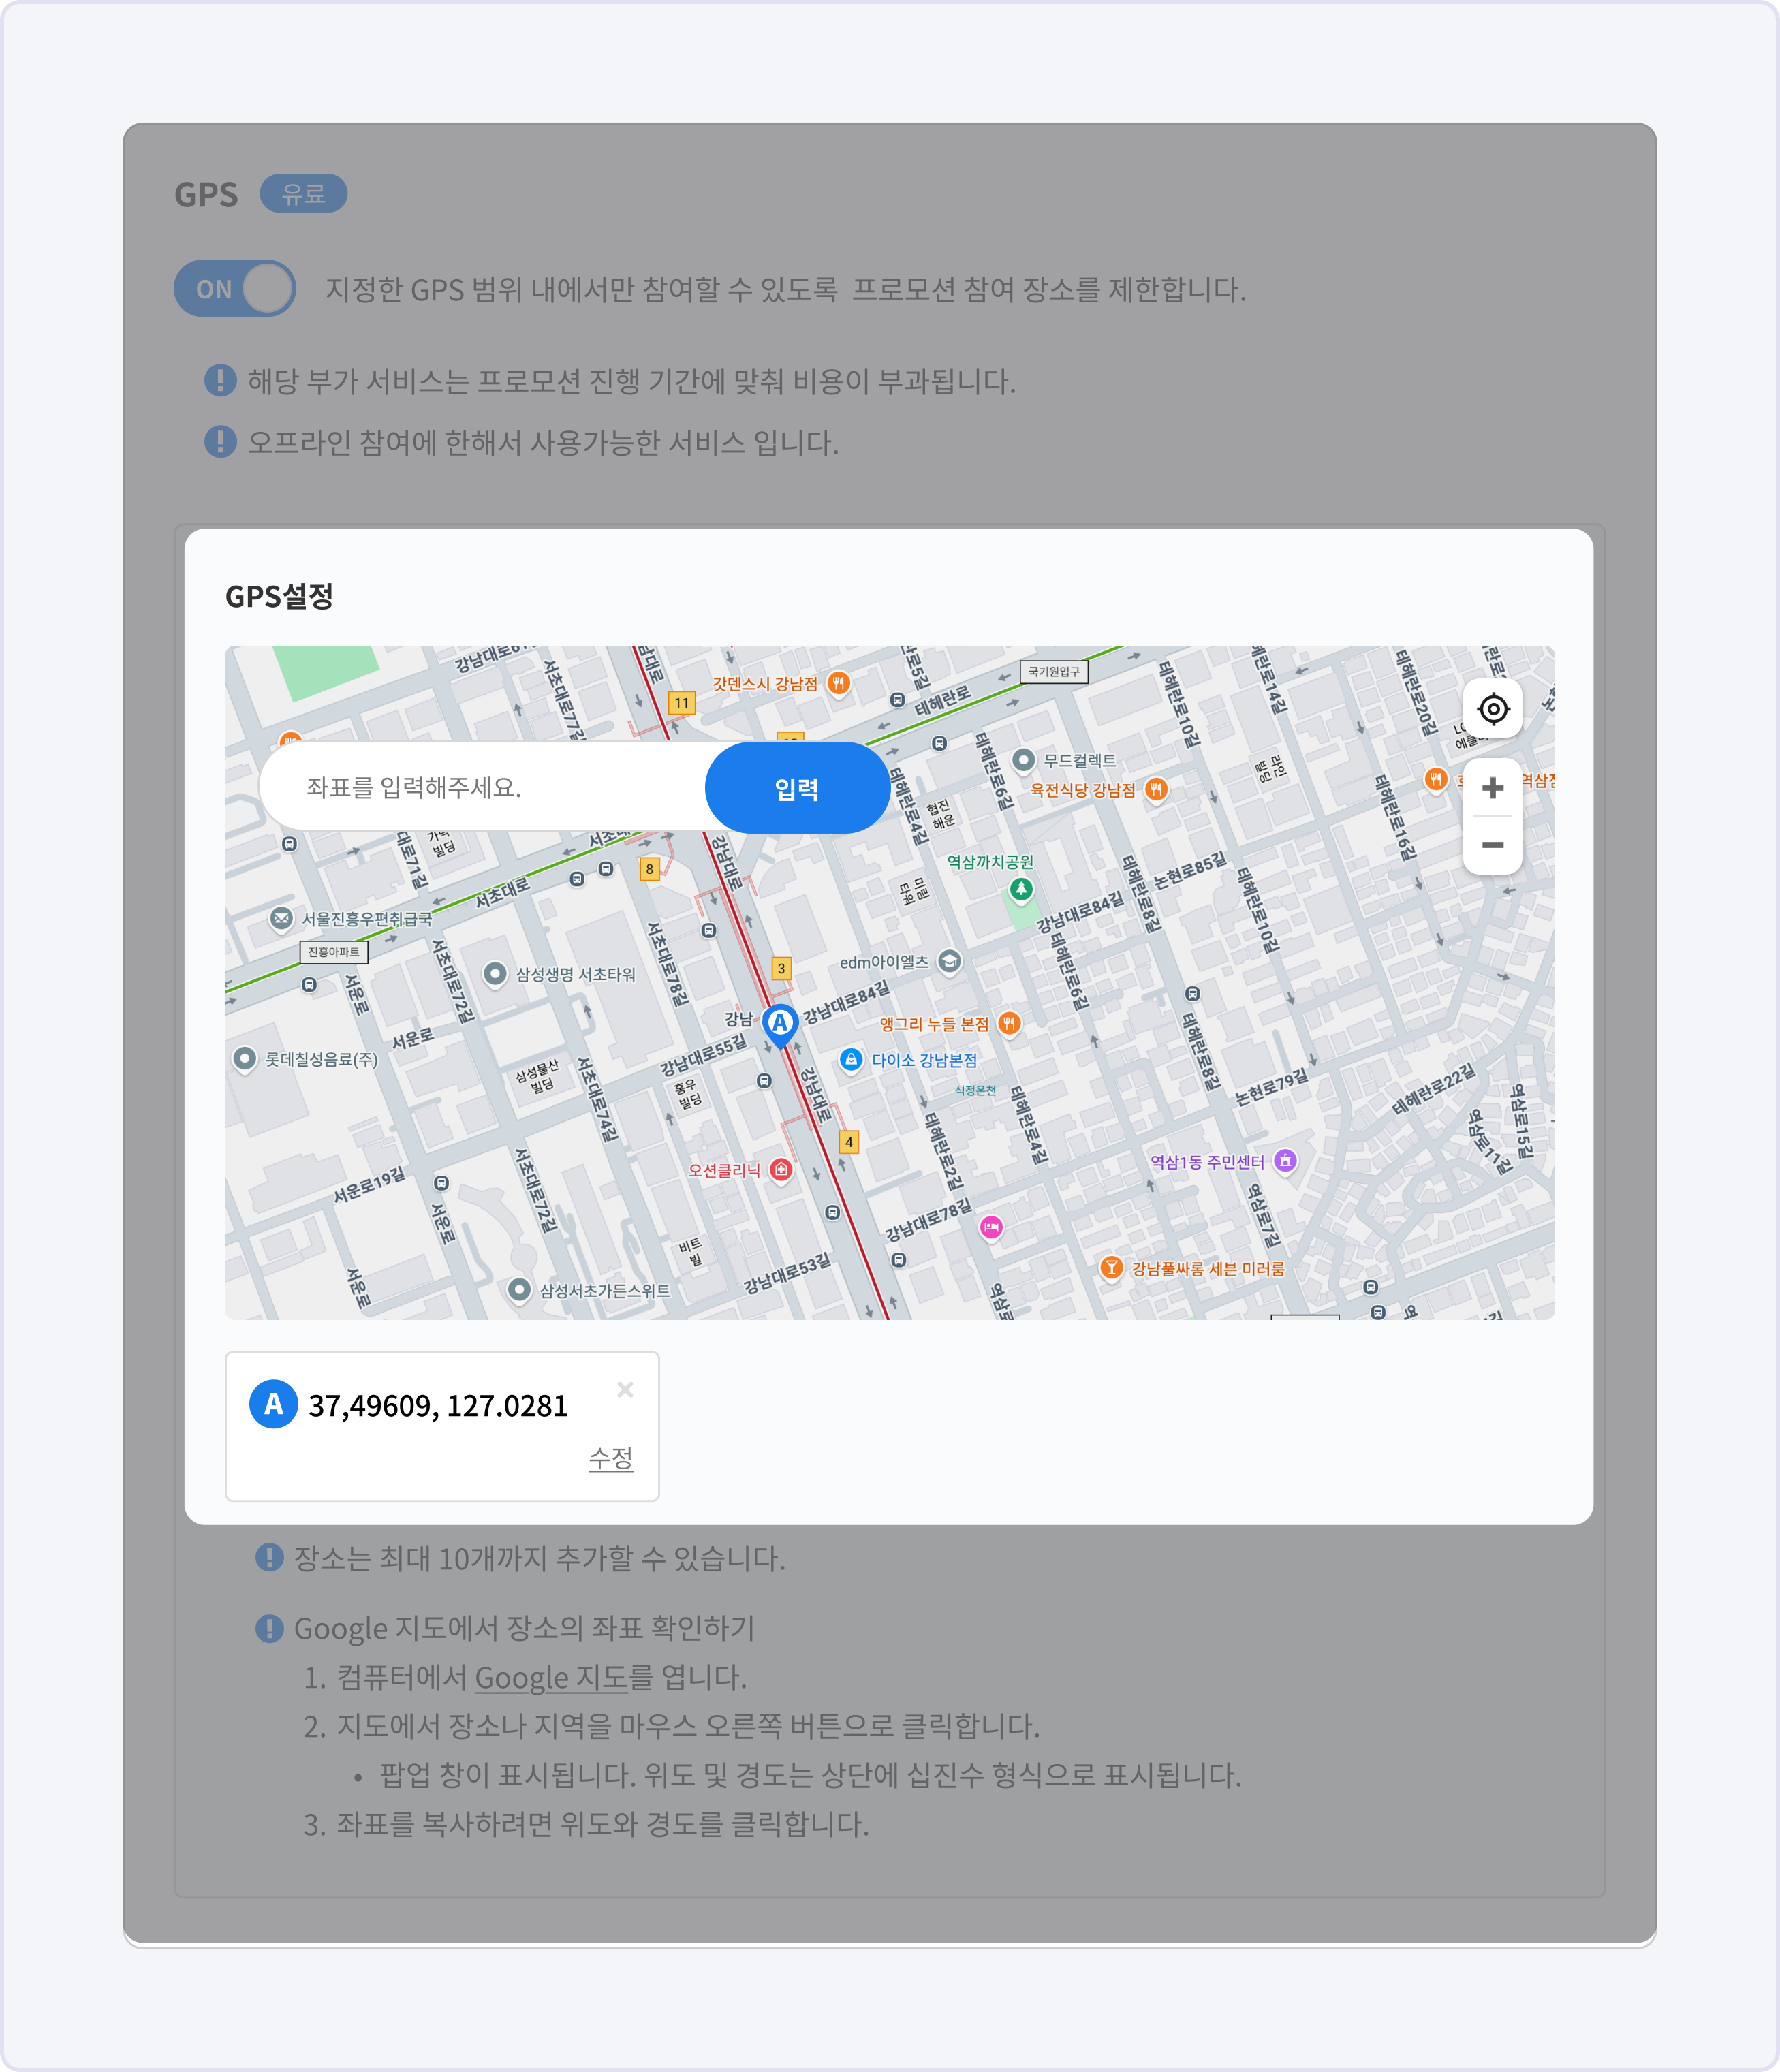1780x2072 pixels.
Task: Click 역삼1동 주민센터 purple icon
Action: click(1286, 1161)
